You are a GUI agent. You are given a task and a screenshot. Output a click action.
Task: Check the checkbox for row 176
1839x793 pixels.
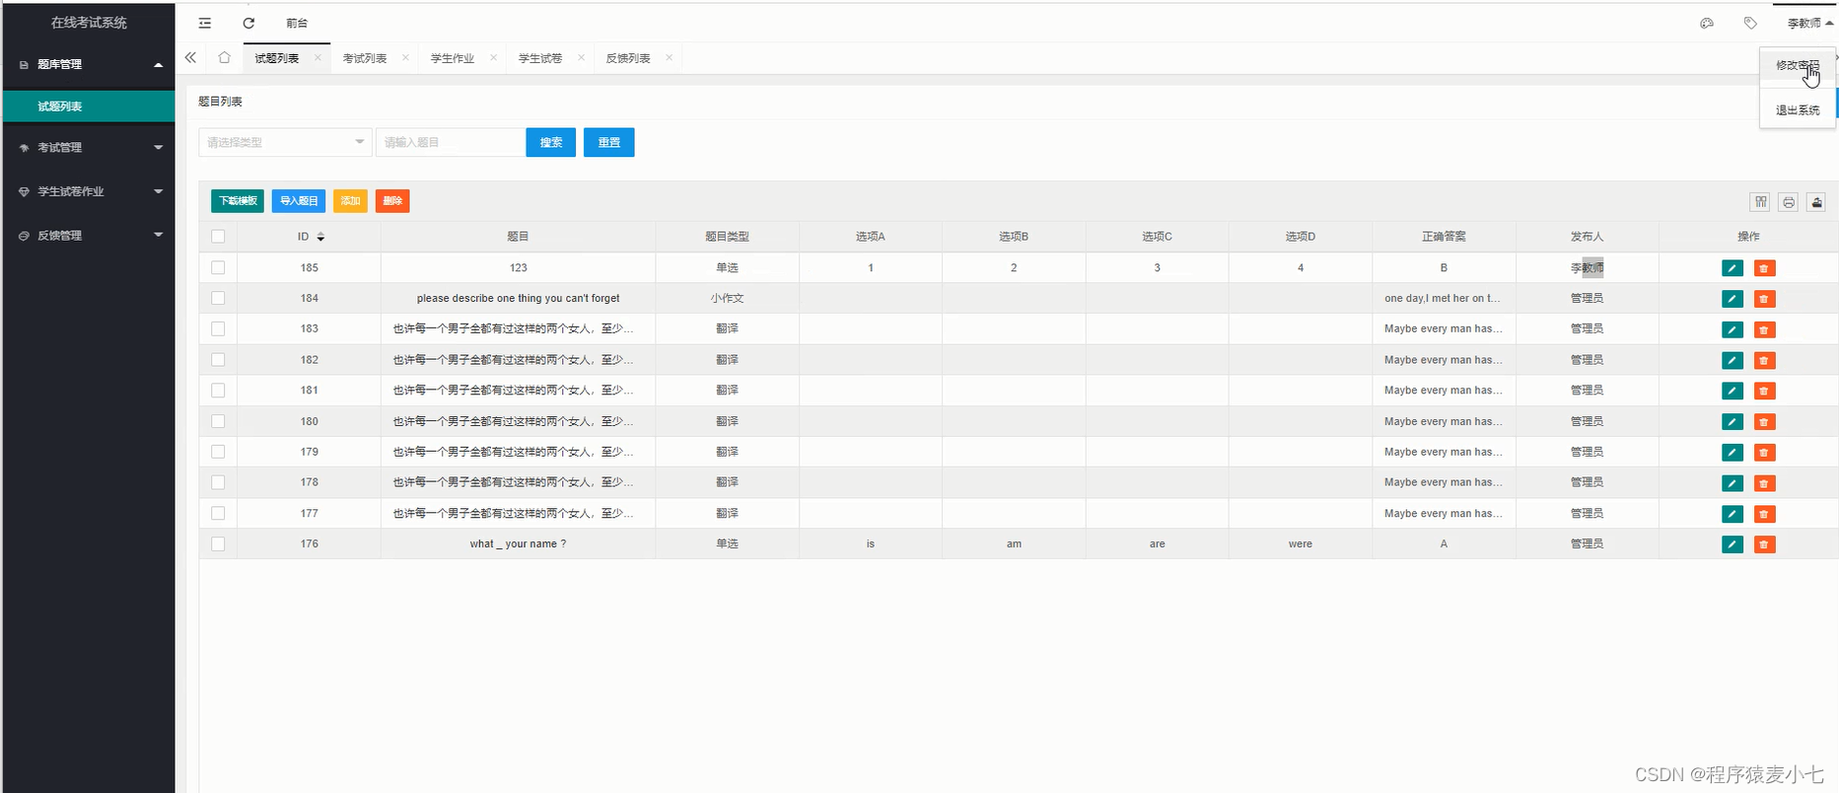point(218,543)
